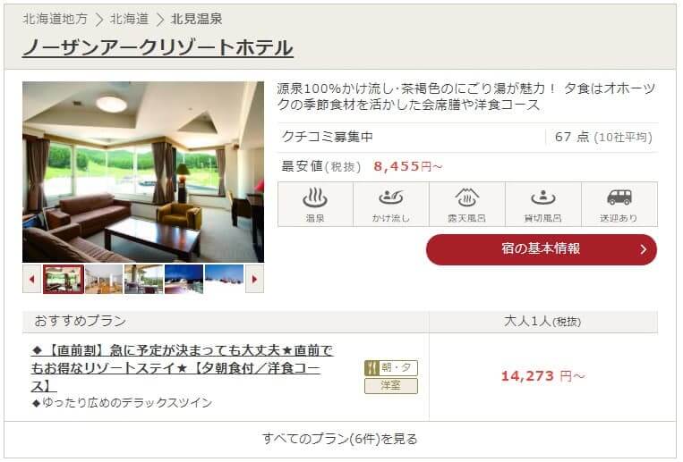683x462 pixels.
Task: Click the 露天風呂 open-air bath icon
Action: coord(467,205)
